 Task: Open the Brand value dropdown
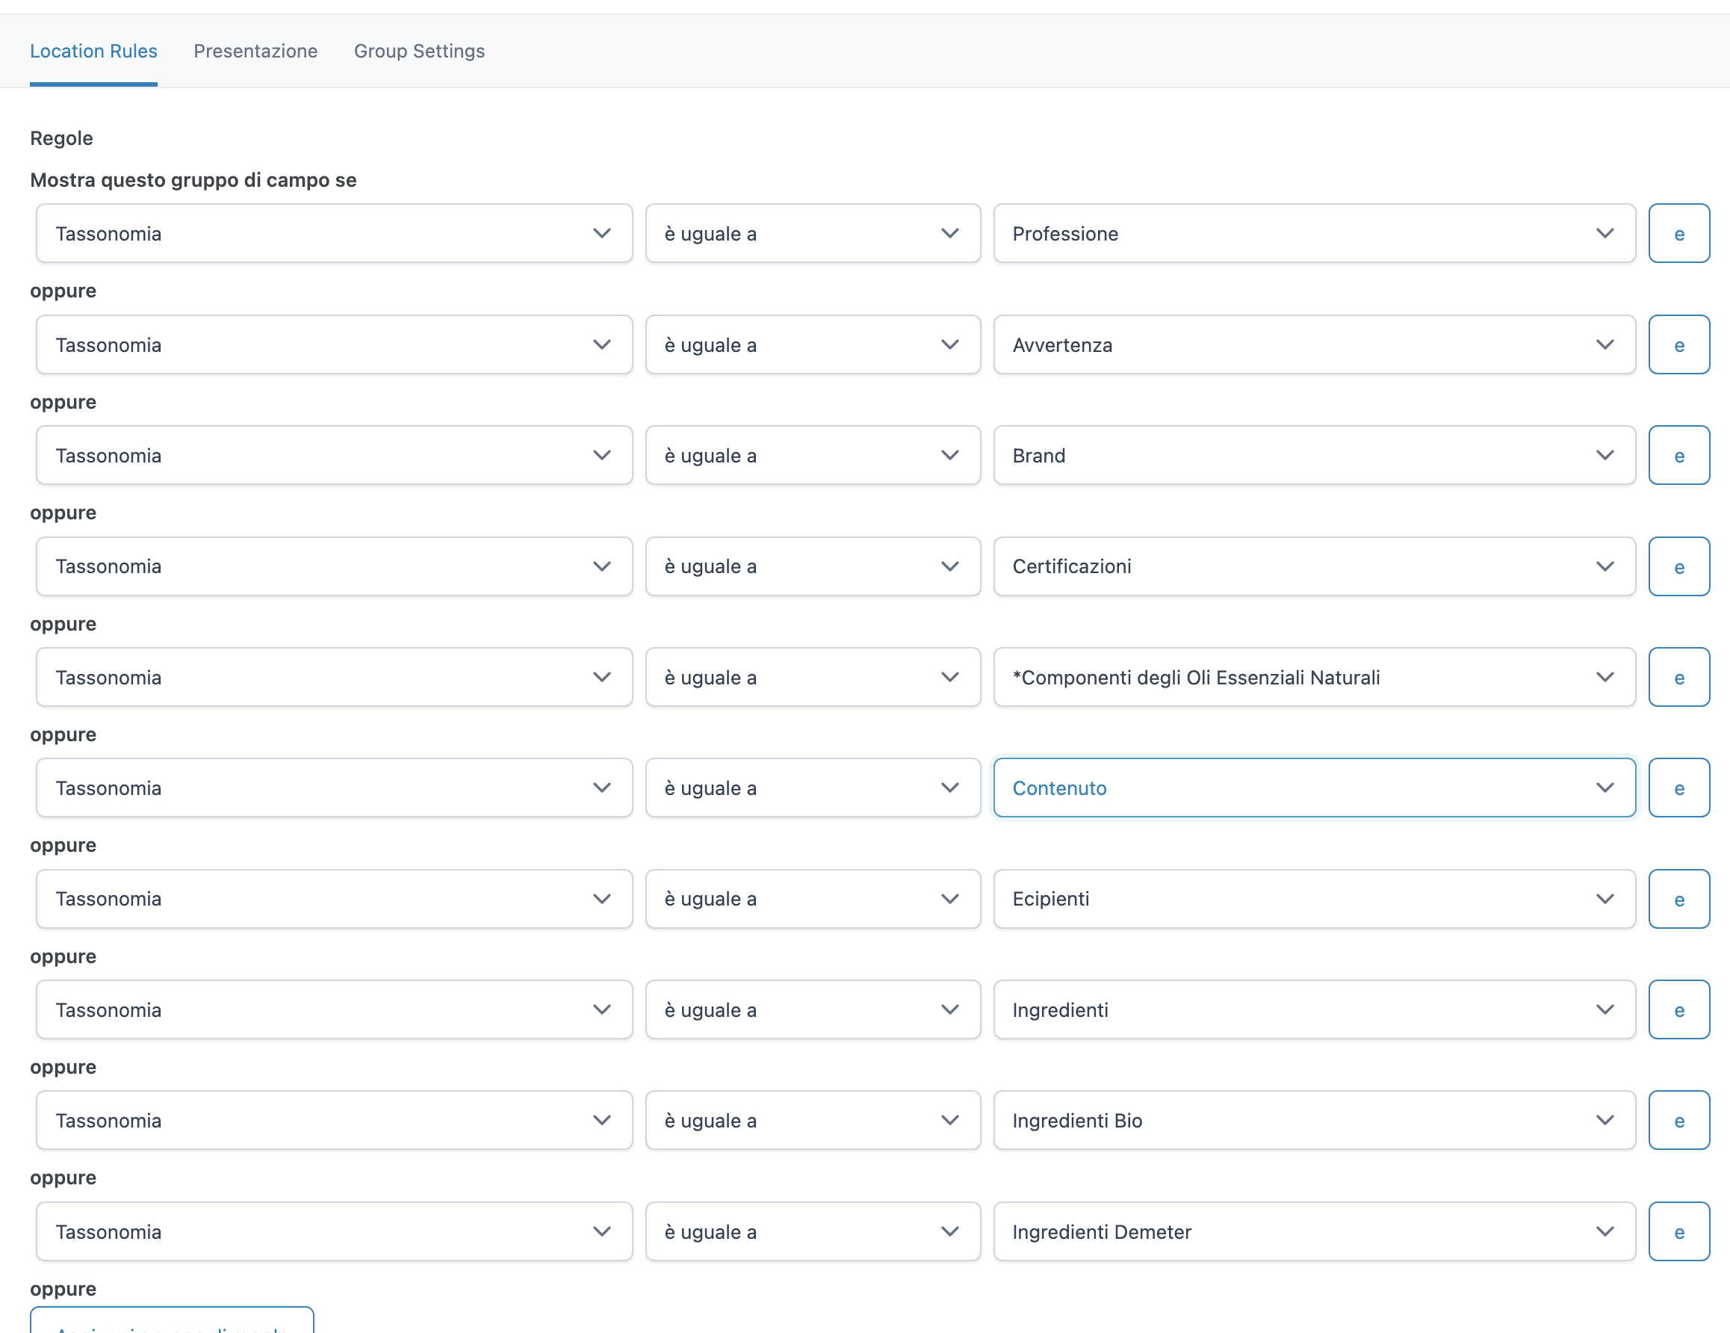click(x=1313, y=455)
